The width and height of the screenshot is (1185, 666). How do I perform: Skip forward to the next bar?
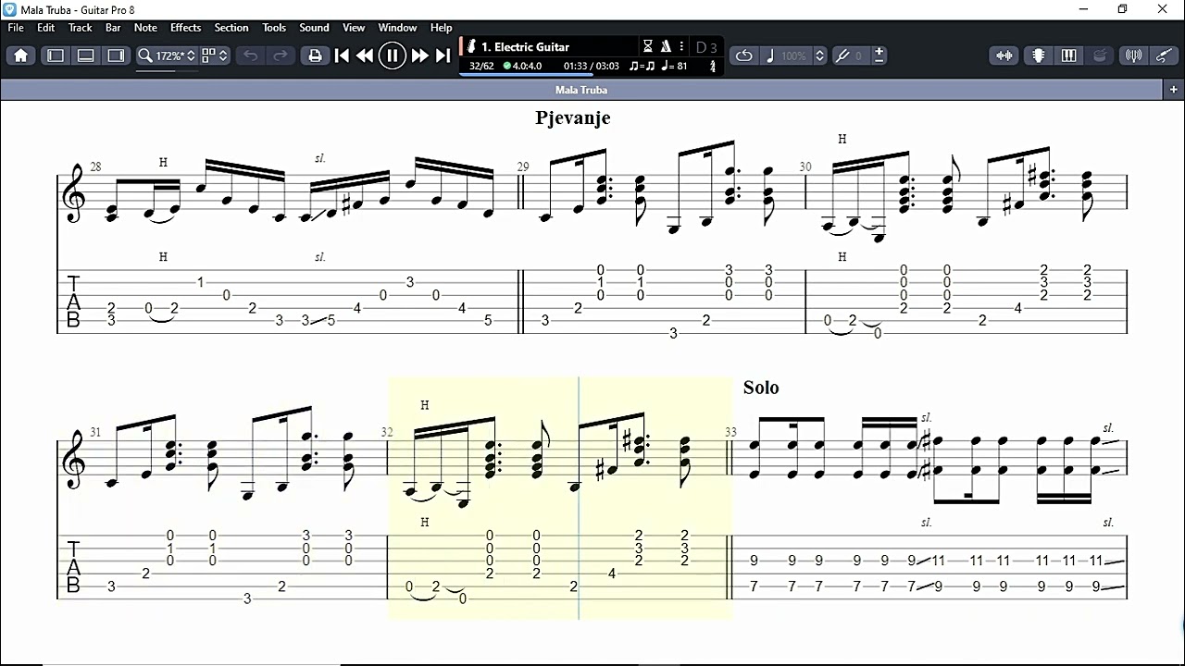click(x=420, y=55)
